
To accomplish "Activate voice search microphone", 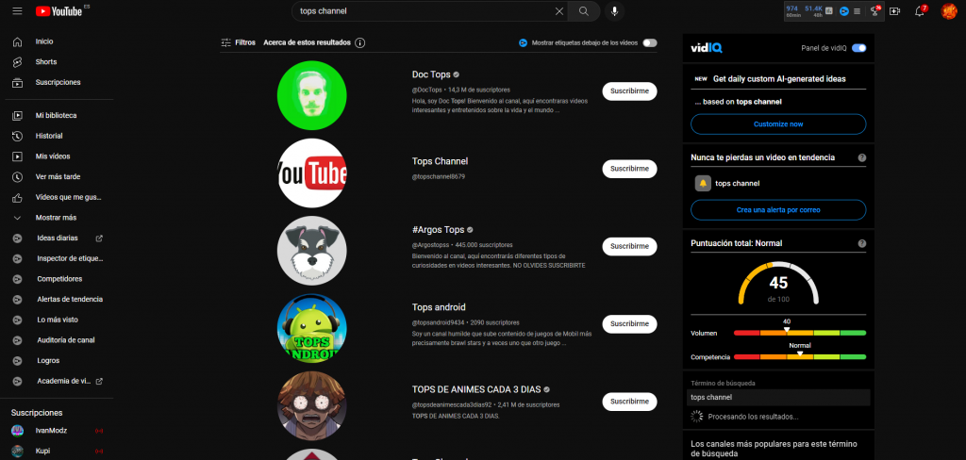I will tap(615, 11).
